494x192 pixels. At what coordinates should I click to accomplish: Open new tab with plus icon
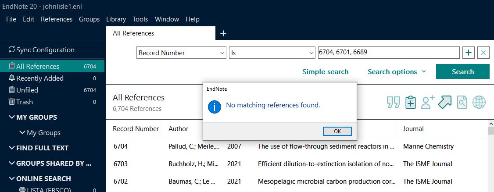[x=223, y=33]
